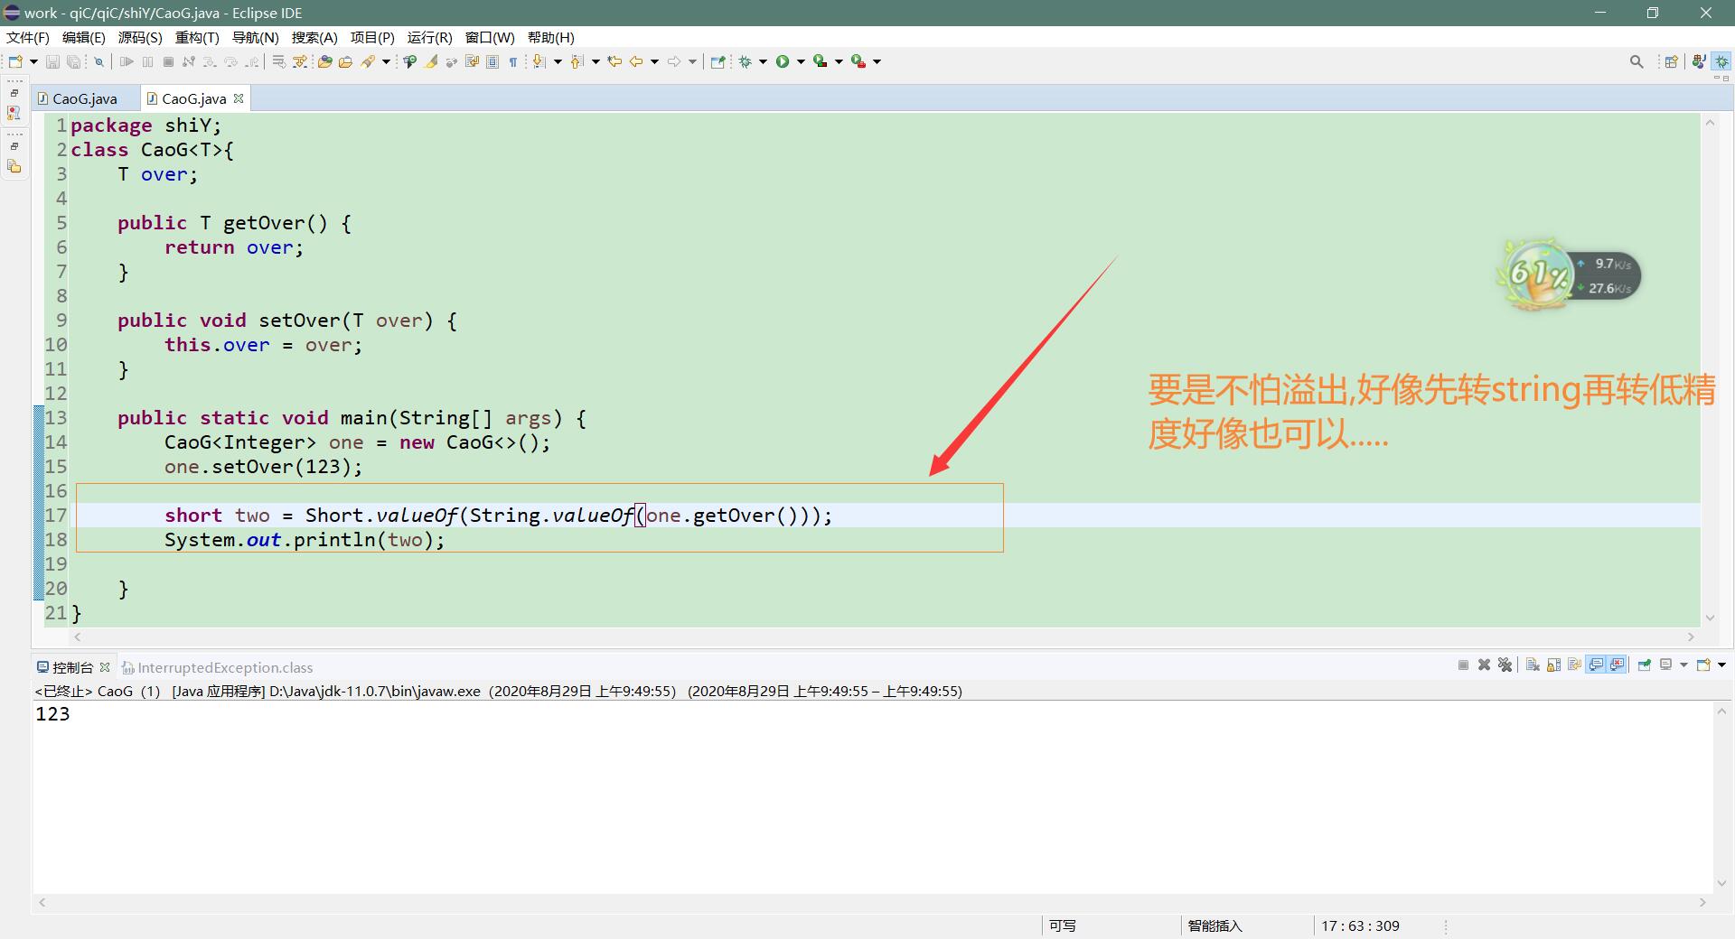Open Forward history dropdown arrow
1735x939 pixels.
[692, 61]
